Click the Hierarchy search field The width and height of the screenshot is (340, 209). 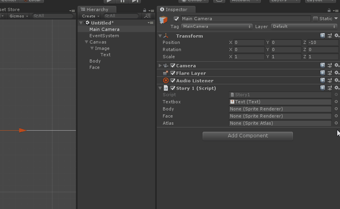tap(121, 16)
